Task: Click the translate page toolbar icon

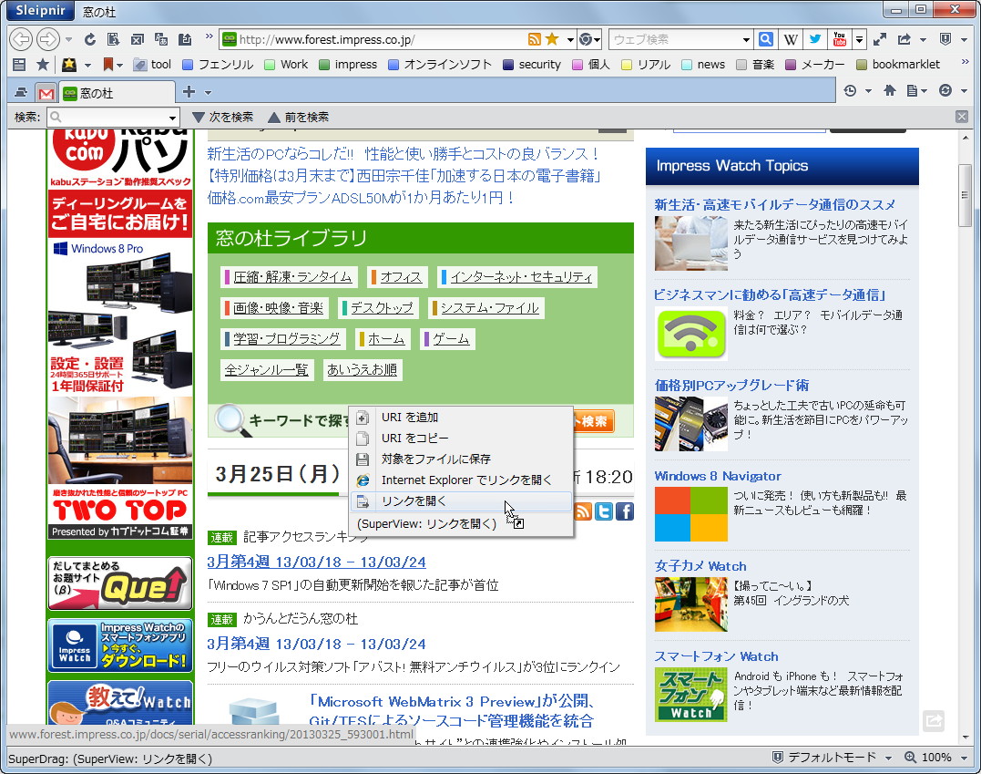Action: click(x=161, y=39)
